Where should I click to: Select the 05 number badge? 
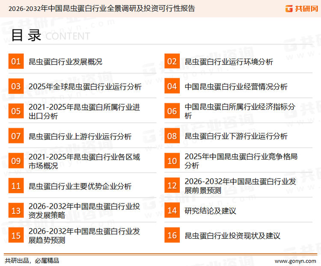pos(16,112)
